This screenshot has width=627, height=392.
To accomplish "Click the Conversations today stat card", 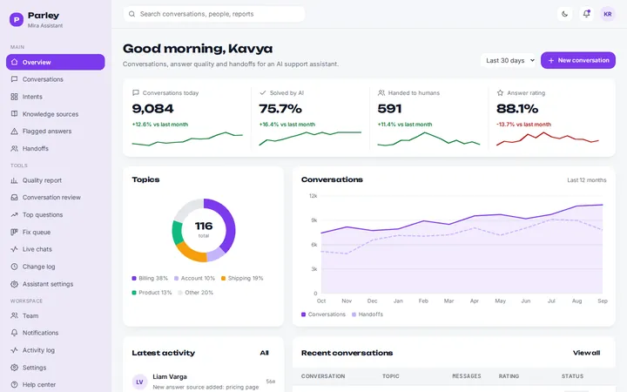I will (187, 118).
